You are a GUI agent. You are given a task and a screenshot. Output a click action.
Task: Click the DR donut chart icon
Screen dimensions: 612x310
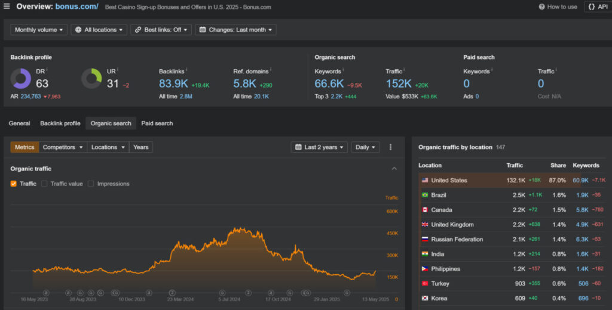[21, 79]
